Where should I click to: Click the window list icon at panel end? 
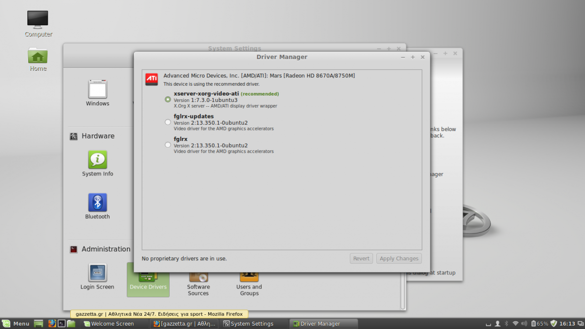580,324
